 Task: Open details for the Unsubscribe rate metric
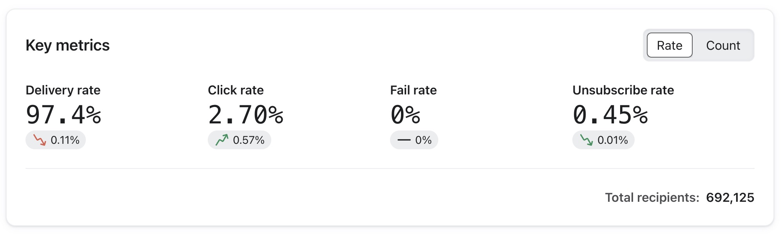(623, 90)
